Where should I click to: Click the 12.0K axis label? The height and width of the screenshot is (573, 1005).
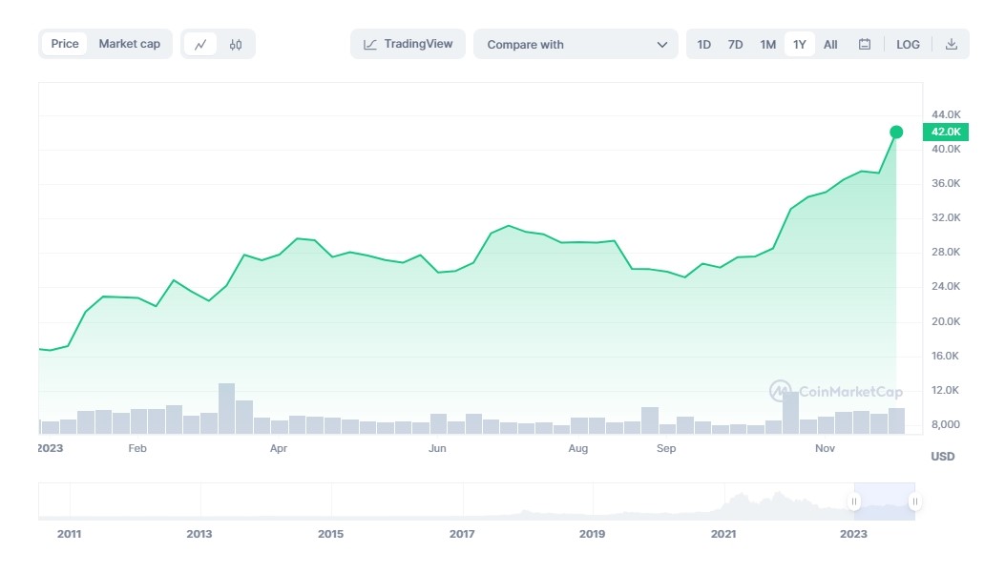pos(946,390)
